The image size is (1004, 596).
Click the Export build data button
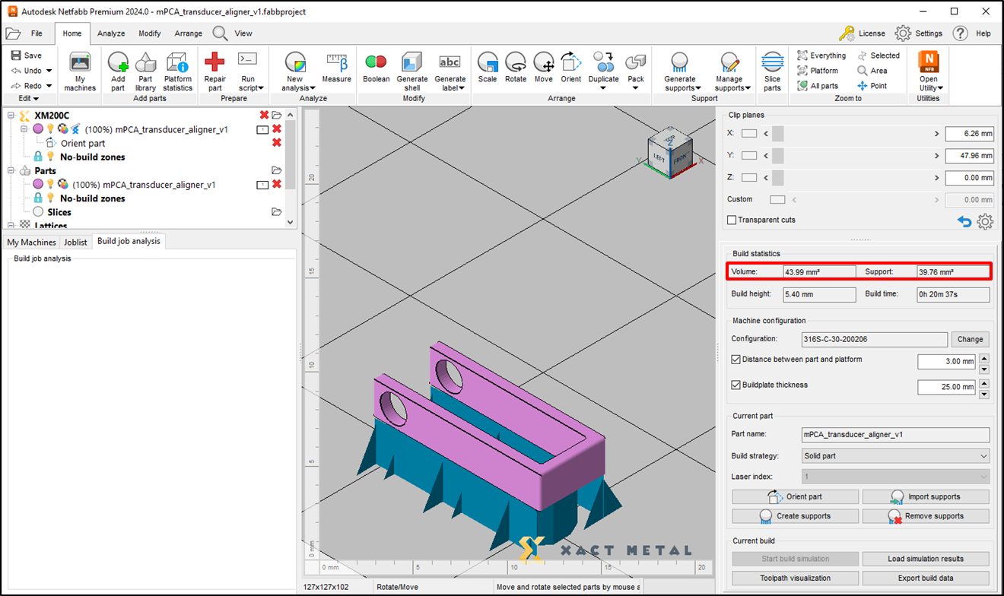[x=926, y=578]
